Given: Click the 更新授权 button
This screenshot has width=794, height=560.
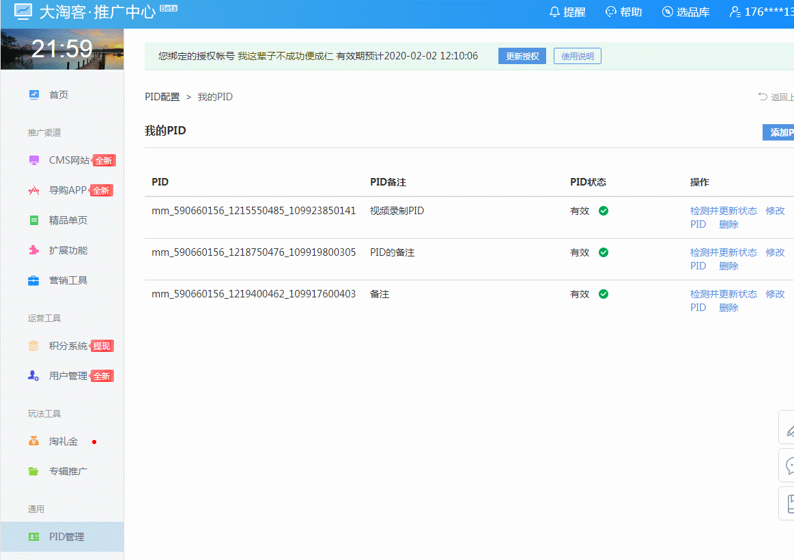Looking at the screenshot, I should [x=522, y=56].
